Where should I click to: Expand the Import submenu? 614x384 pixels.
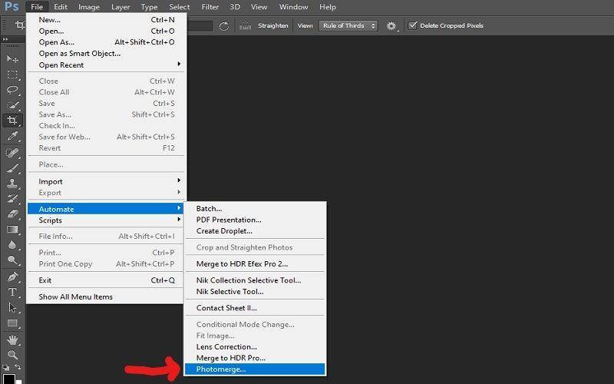[x=106, y=181]
